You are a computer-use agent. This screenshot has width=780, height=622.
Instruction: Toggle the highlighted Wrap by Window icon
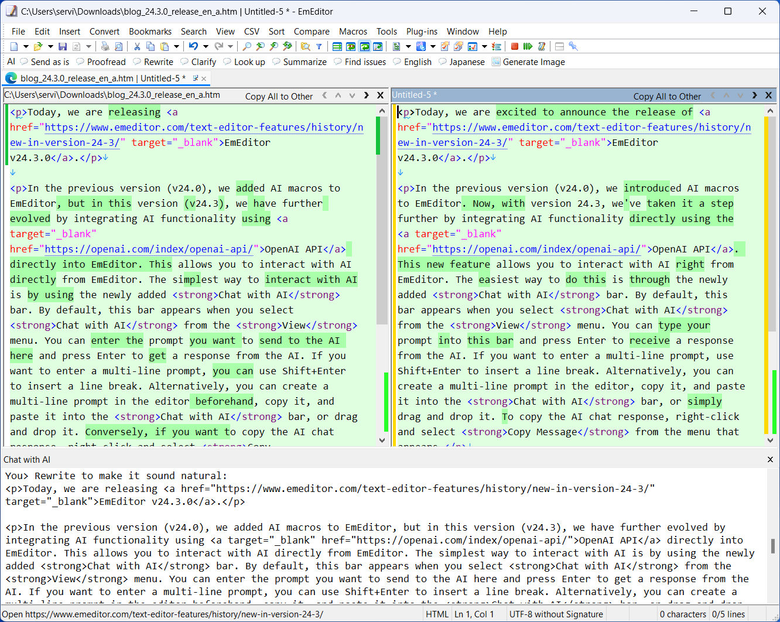click(x=364, y=46)
